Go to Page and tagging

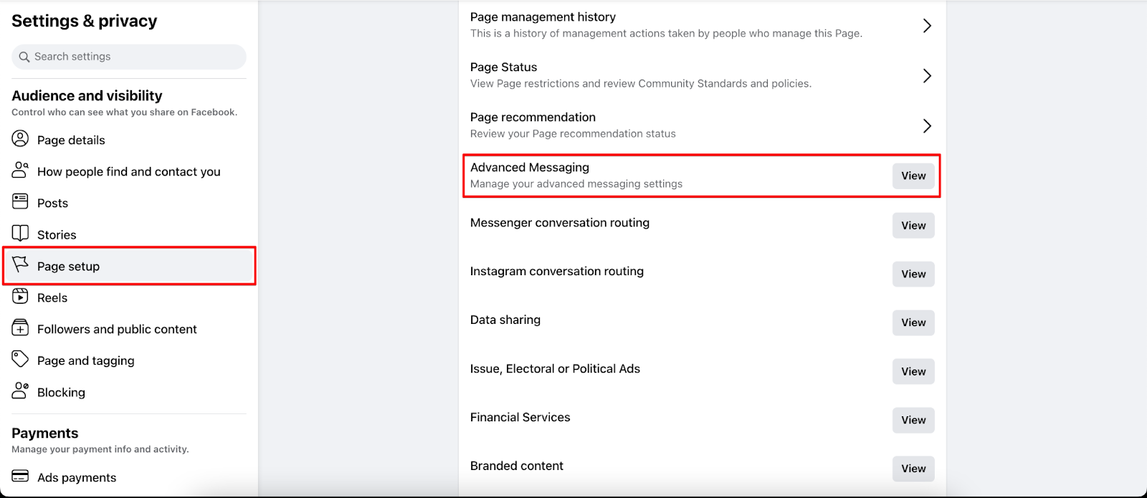click(x=129, y=360)
